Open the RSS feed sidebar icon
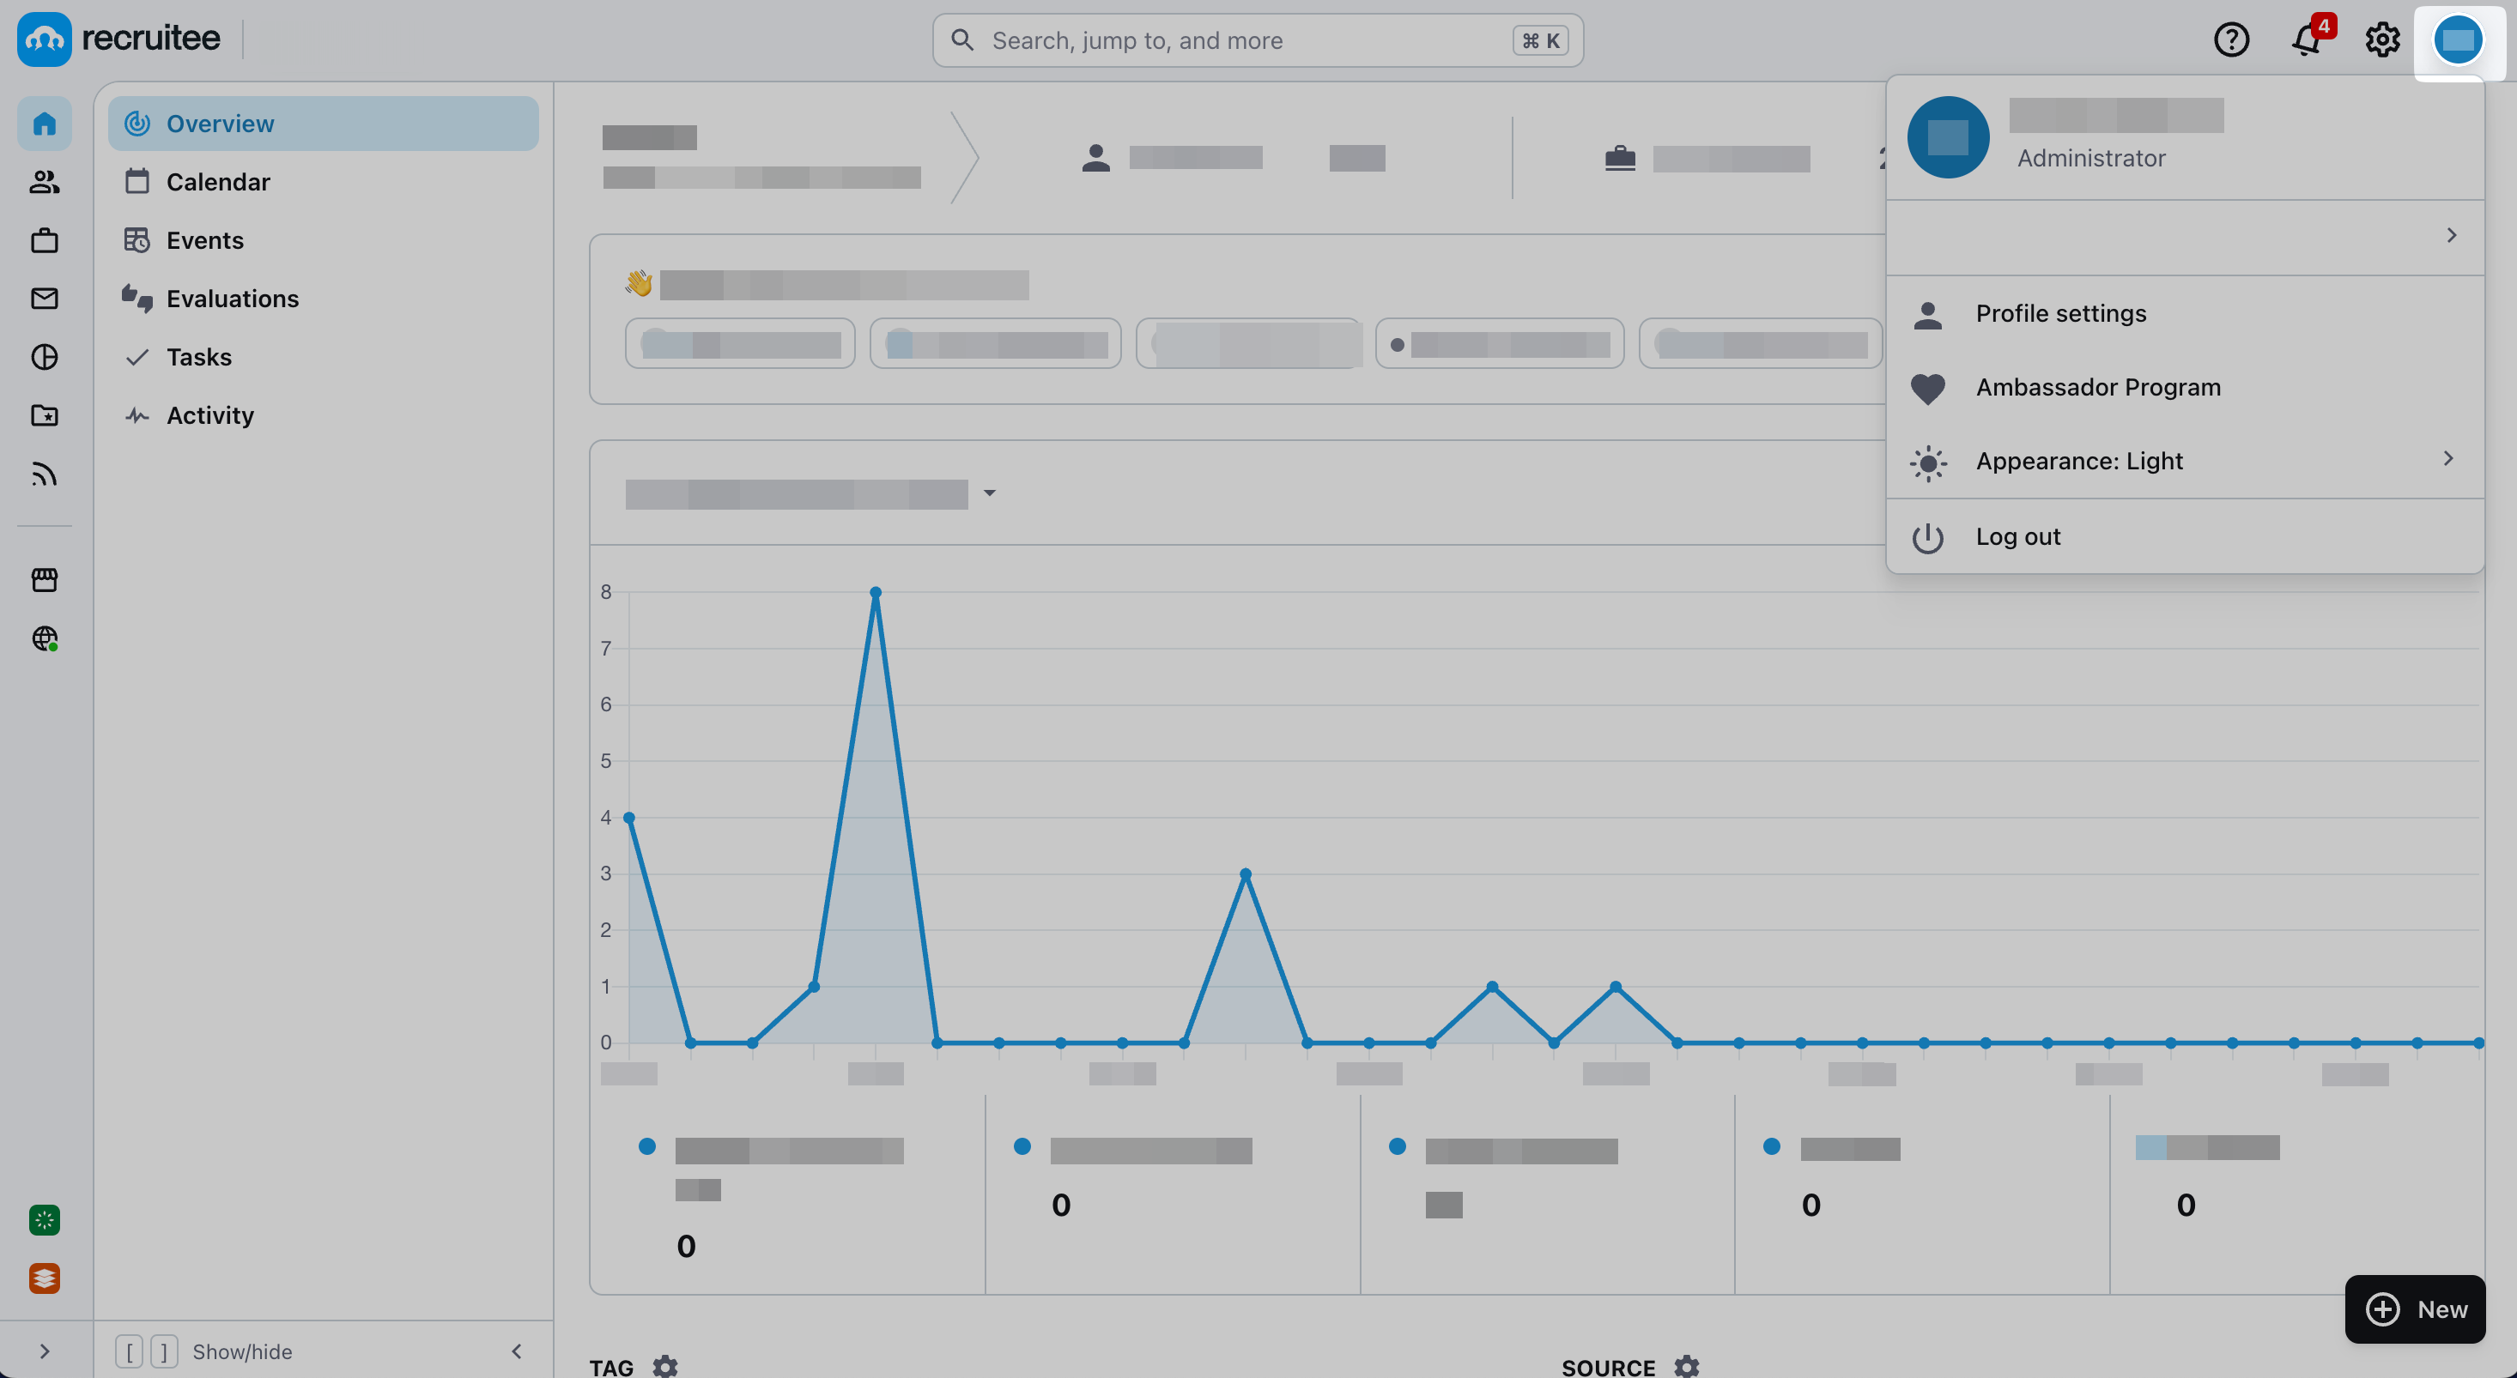 click(x=44, y=474)
